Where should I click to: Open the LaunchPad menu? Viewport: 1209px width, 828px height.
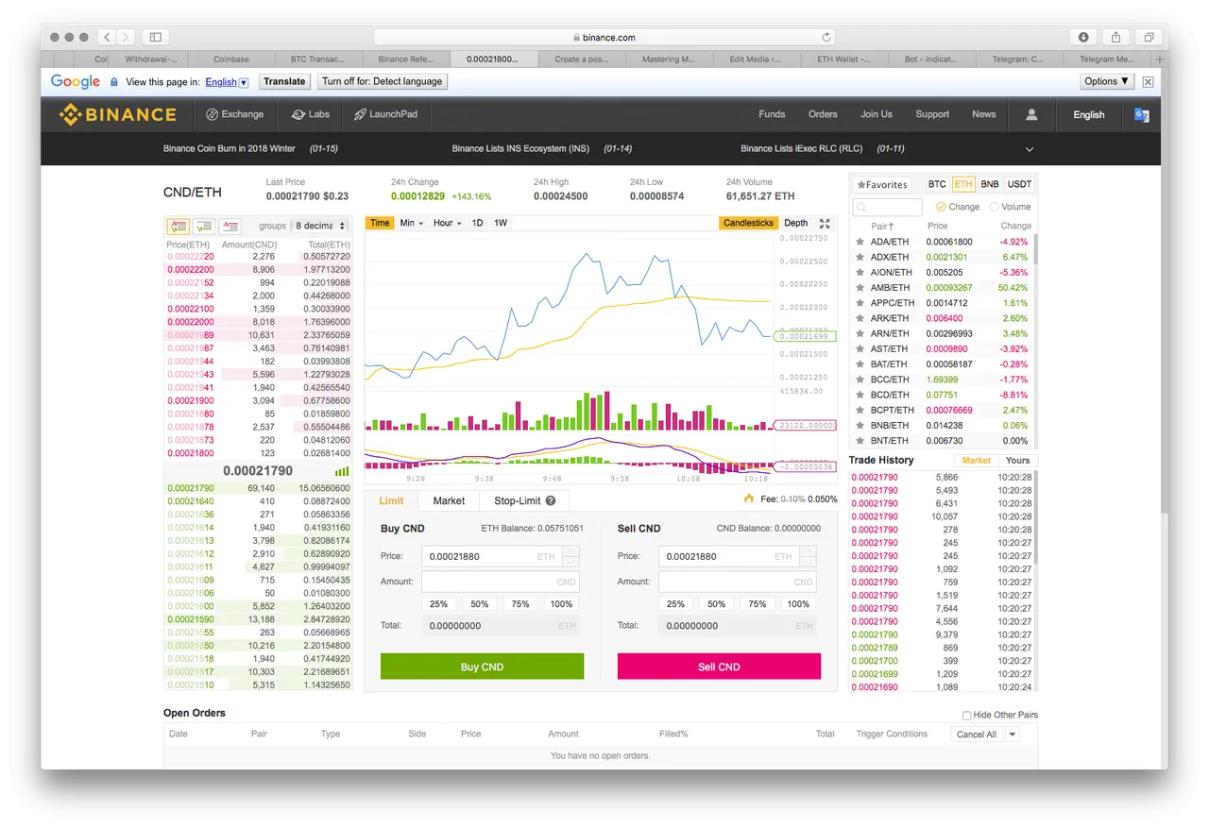[x=386, y=114]
